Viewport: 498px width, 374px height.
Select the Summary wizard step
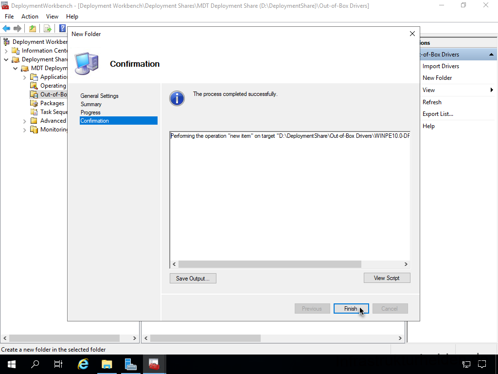coord(91,104)
